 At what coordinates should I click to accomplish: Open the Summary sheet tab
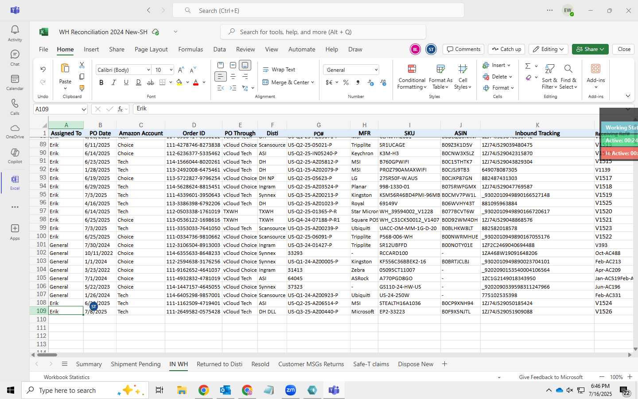[x=89, y=364]
